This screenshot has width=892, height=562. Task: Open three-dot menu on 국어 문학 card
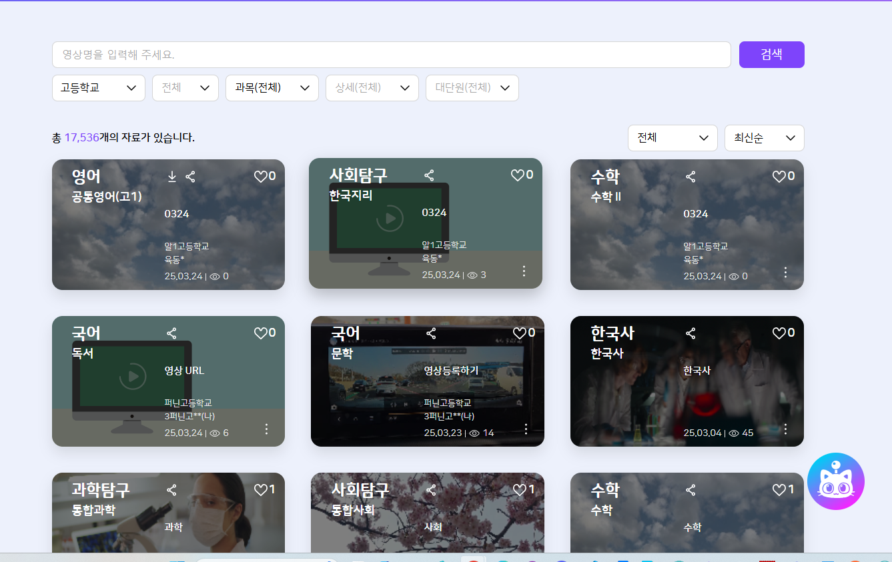(526, 429)
